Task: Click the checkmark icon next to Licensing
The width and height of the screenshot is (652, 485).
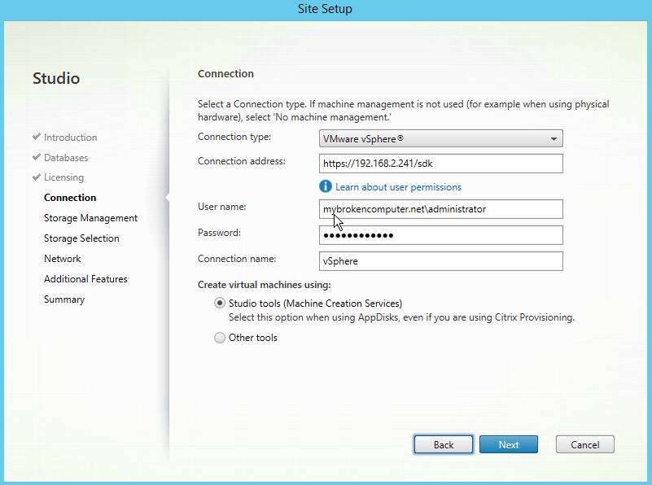Action: 37,177
